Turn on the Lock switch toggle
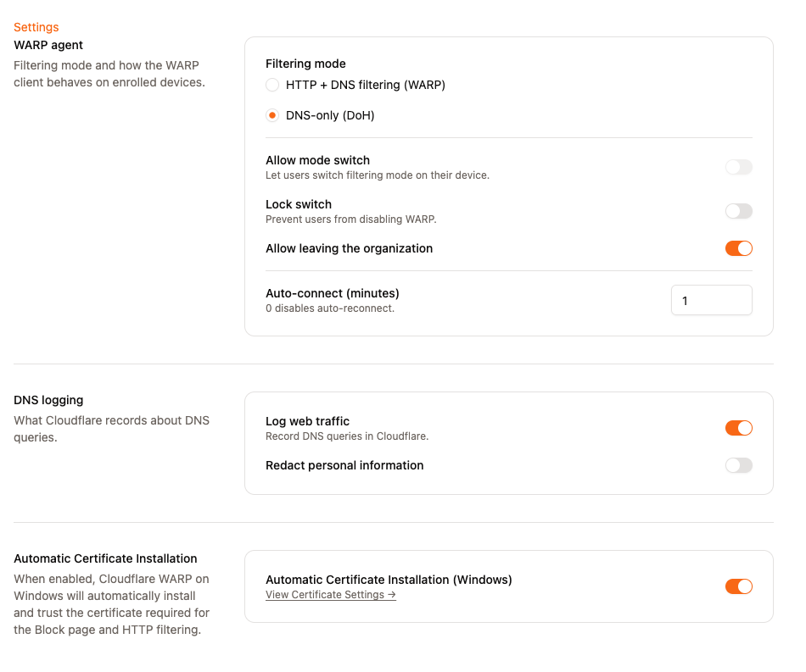 pyautogui.click(x=739, y=211)
